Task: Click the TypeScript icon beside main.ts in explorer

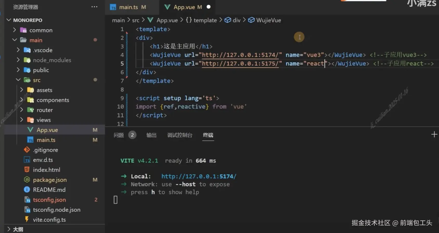Action: click(x=31, y=140)
